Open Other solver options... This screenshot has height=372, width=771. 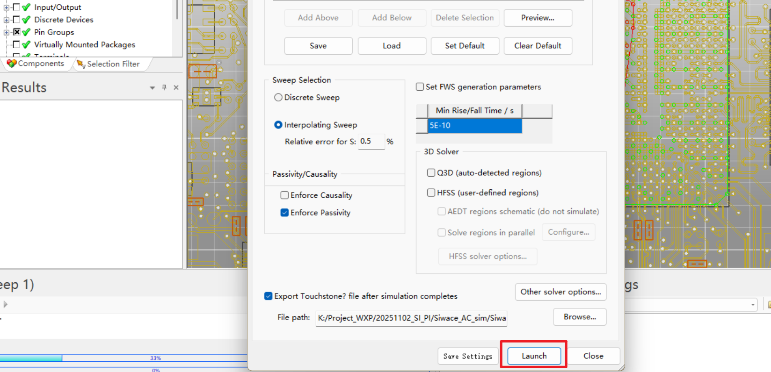[560, 292]
